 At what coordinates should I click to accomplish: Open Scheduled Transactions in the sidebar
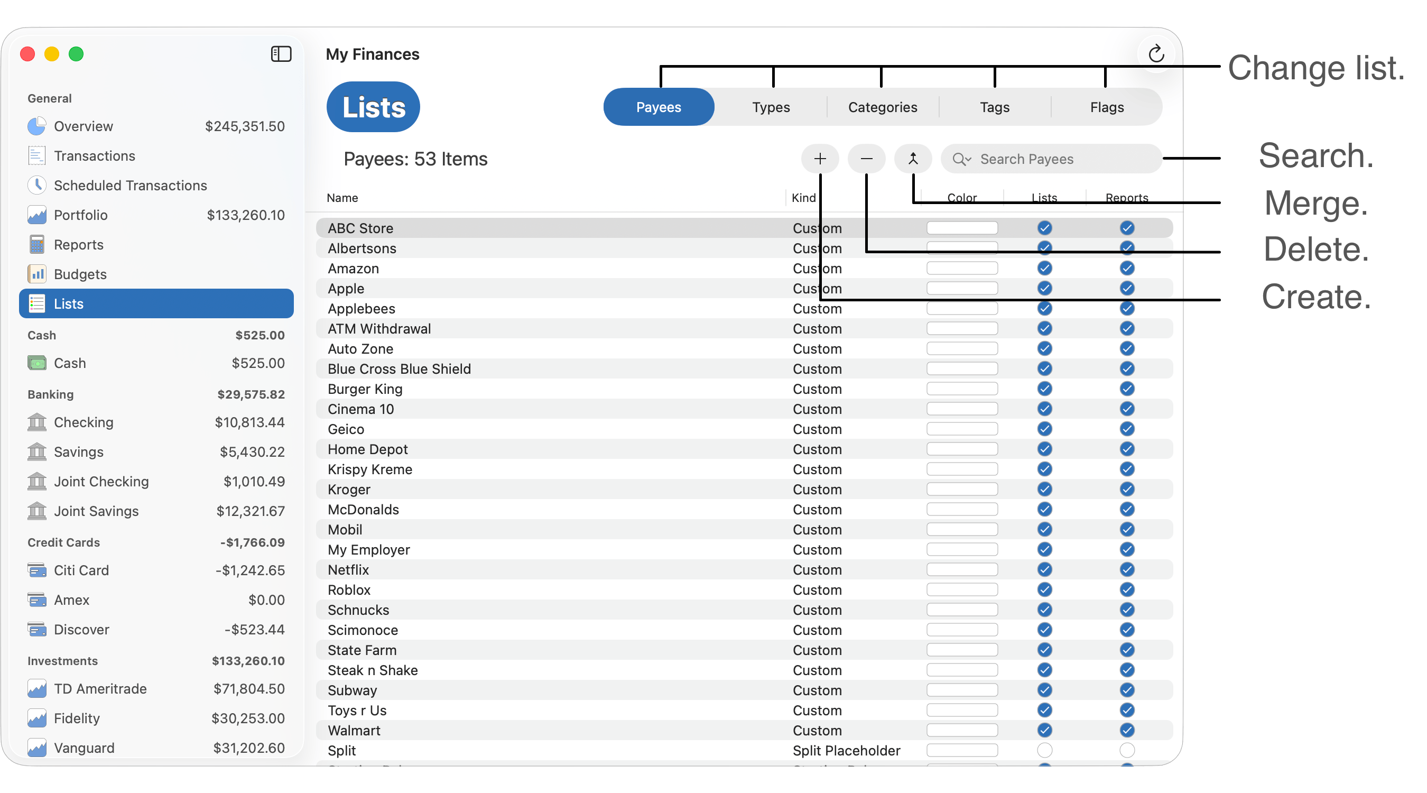[x=130, y=186]
